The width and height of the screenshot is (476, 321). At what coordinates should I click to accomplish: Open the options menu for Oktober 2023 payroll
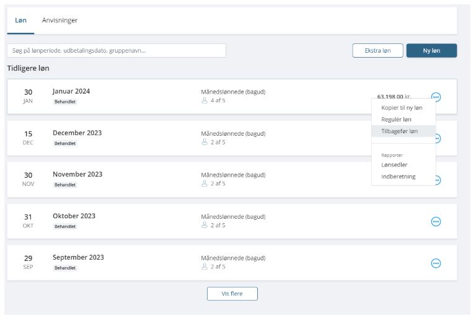[436, 221]
